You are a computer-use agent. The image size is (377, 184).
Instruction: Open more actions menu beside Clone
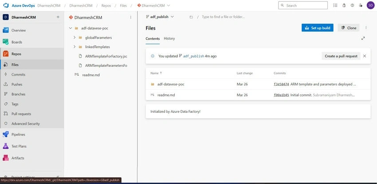click(x=366, y=28)
